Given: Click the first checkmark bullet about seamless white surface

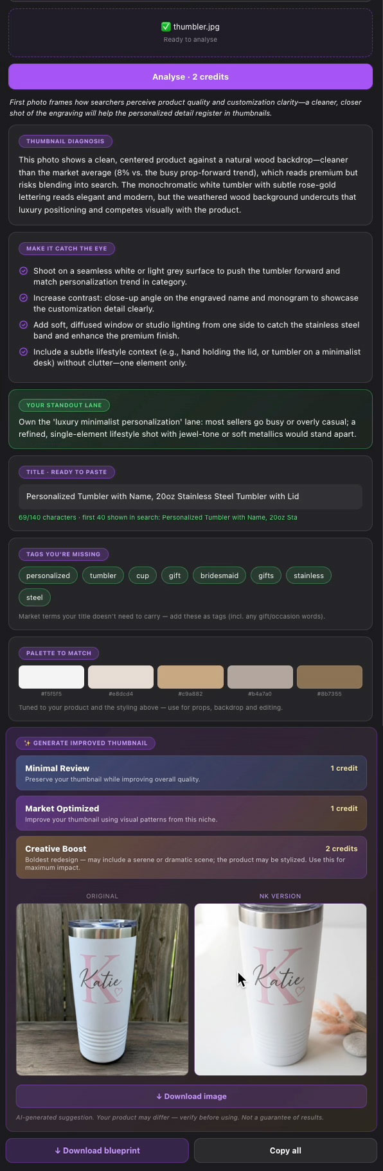Looking at the screenshot, I should [x=24, y=271].
